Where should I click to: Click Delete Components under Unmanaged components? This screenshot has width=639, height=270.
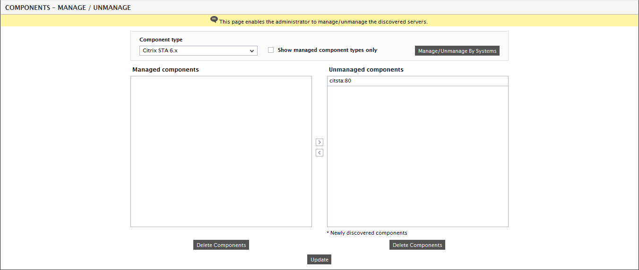coord(417,245)
